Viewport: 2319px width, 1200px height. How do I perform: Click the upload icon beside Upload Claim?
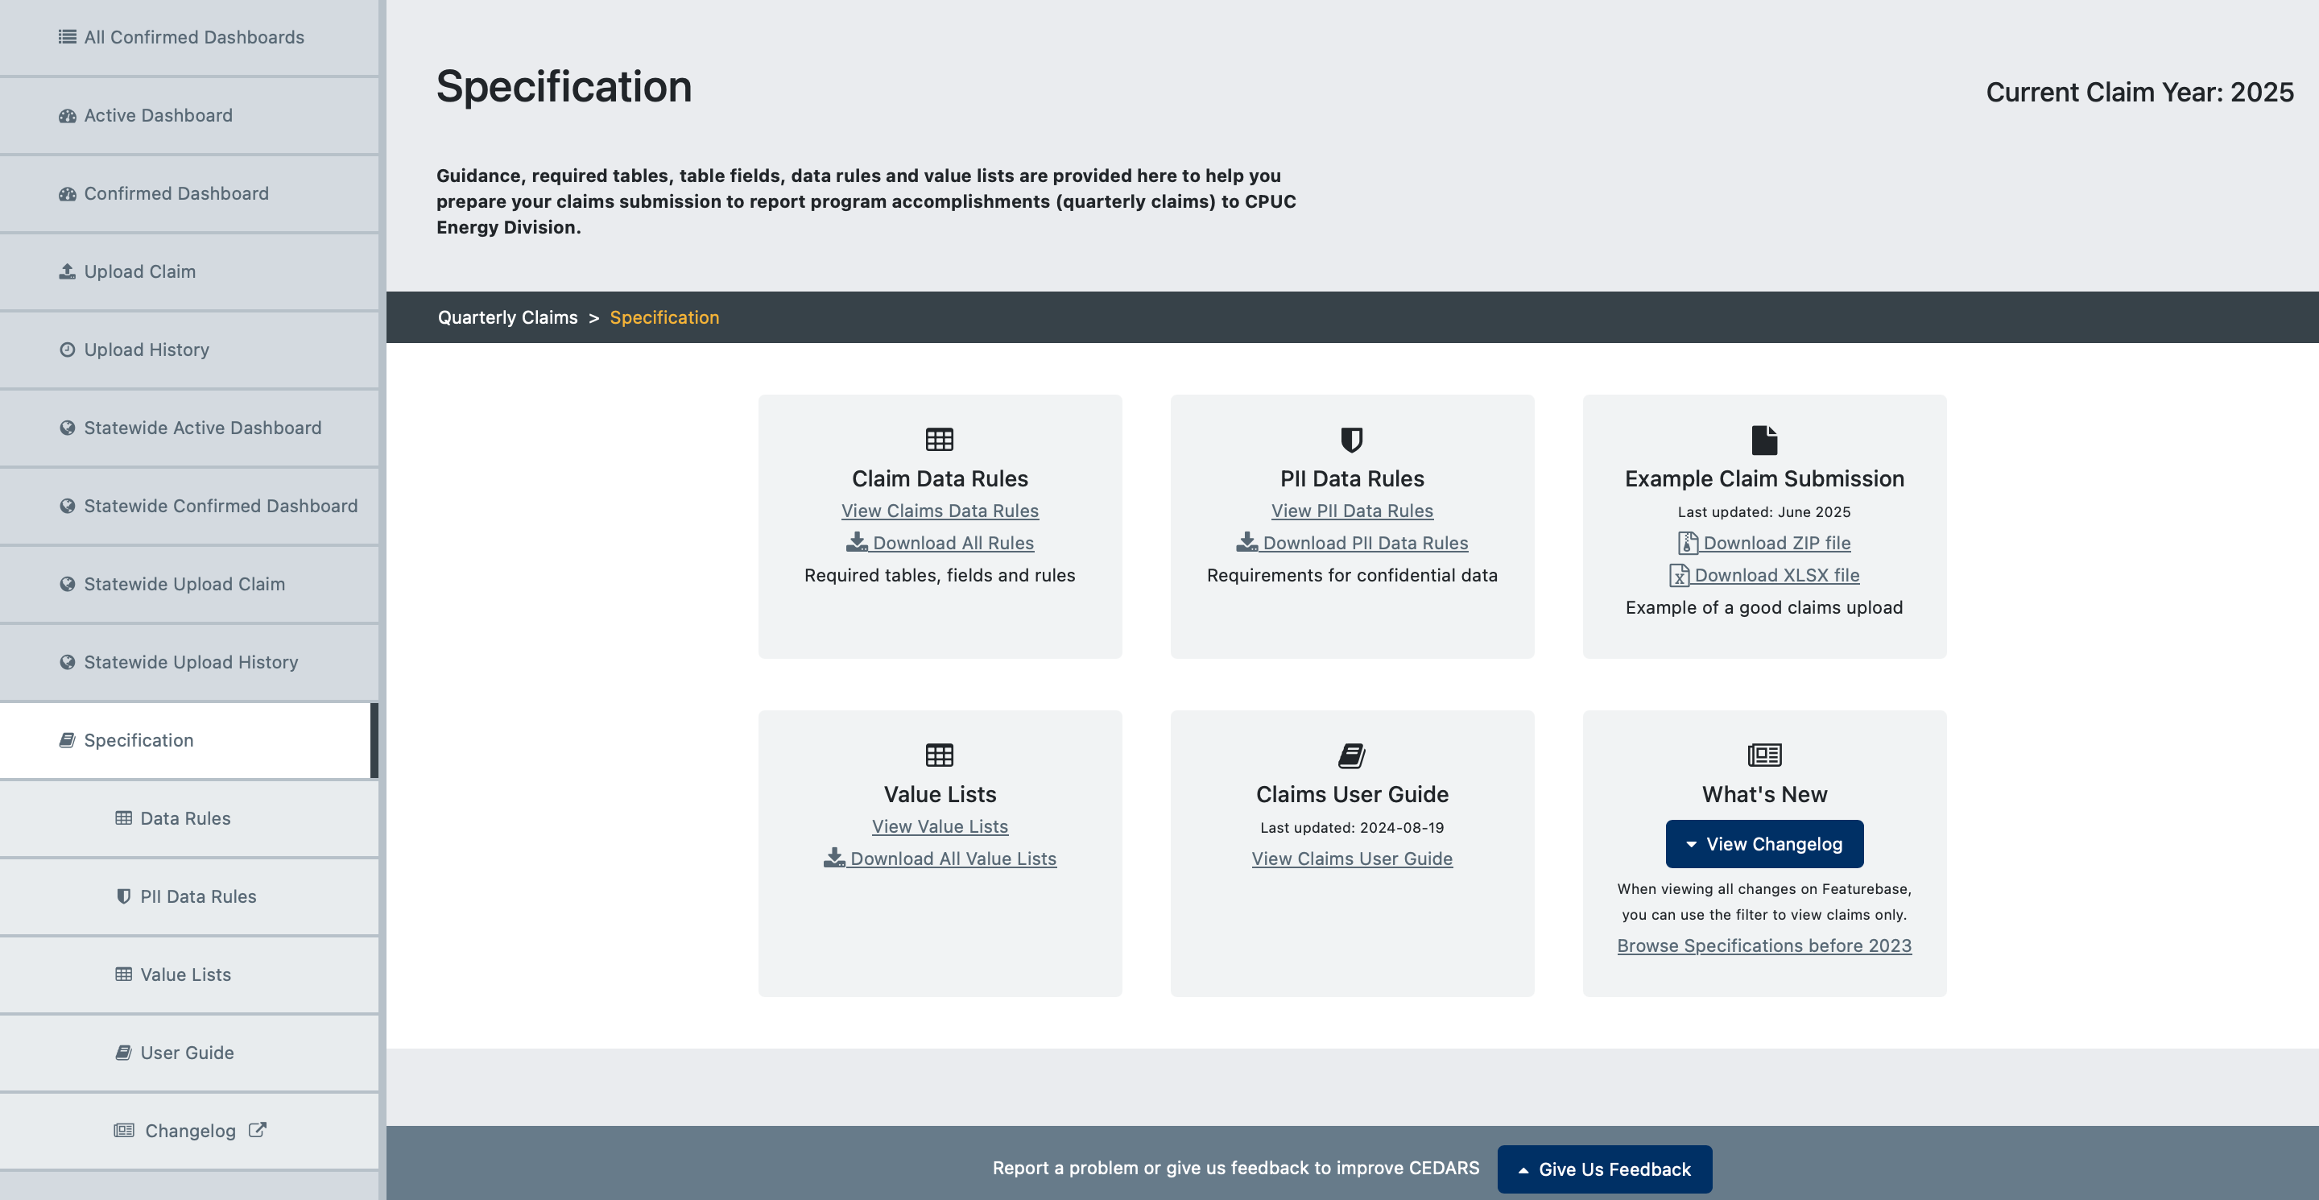(x=68, y=271)
